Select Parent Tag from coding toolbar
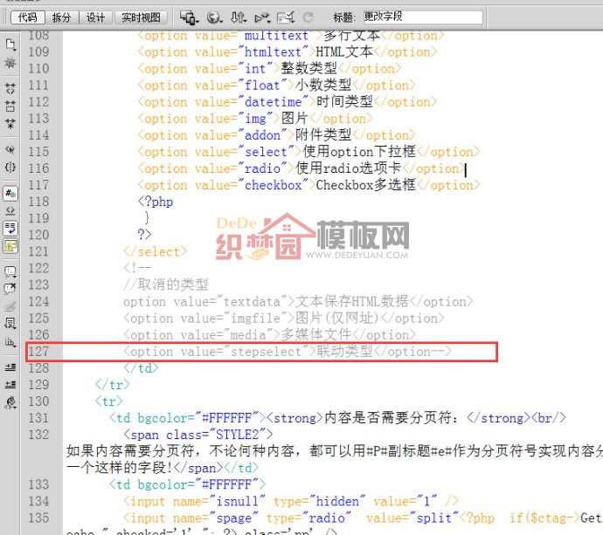603x535 pixels. 10,149
